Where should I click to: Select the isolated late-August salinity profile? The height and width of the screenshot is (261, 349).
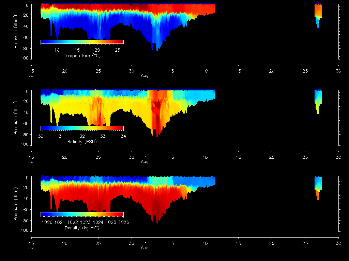point(318,100)
